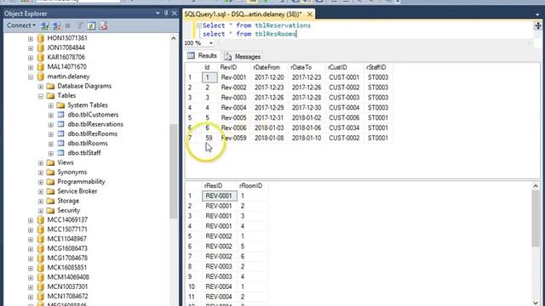Select the Views folder label
The height and width of the screenshot is (306, 545).
(x=66, y=162)
